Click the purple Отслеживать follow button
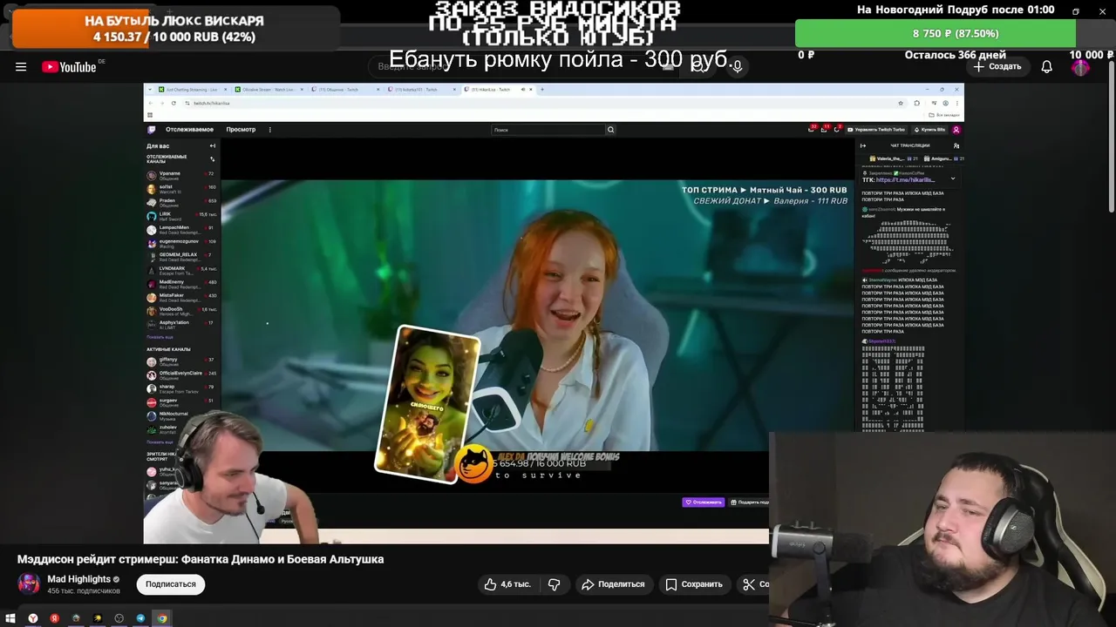 click(x=703, y=502)
